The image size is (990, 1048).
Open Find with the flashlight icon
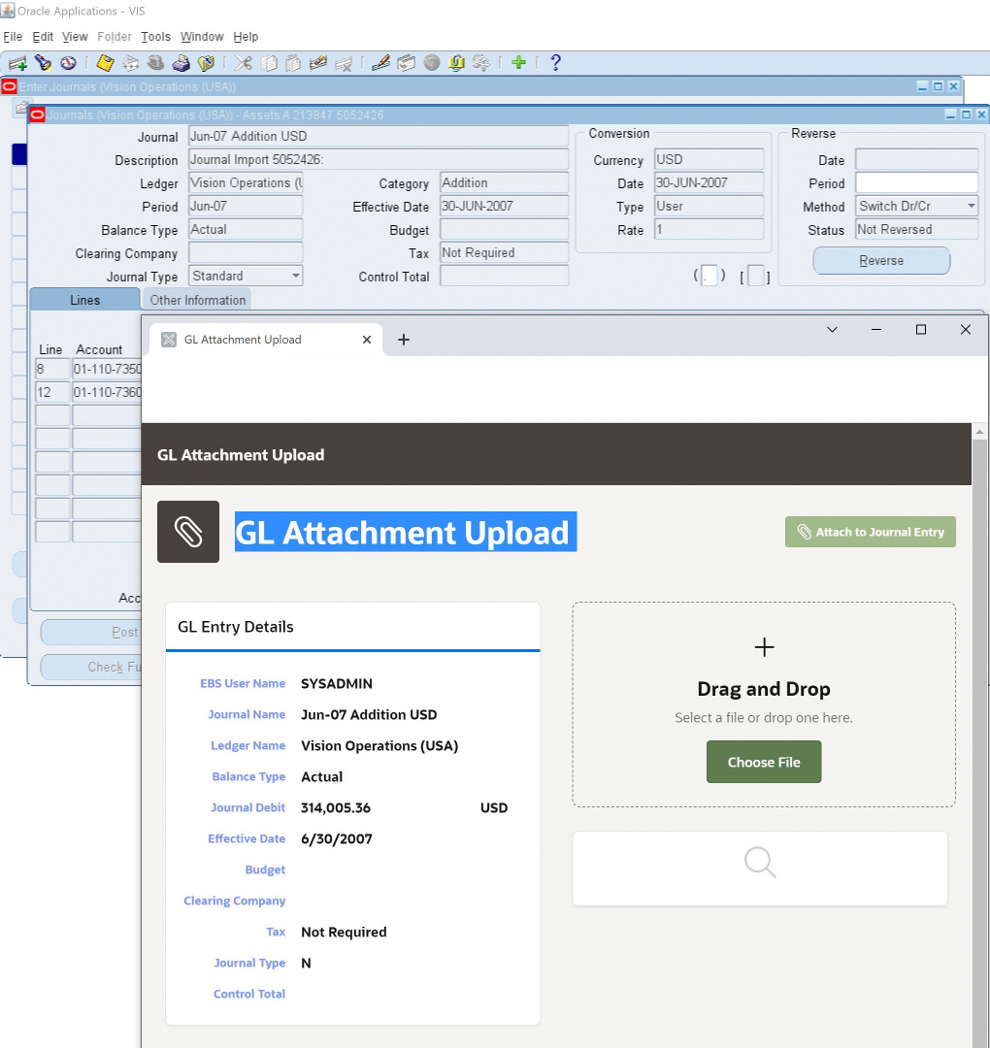point(44,63)
